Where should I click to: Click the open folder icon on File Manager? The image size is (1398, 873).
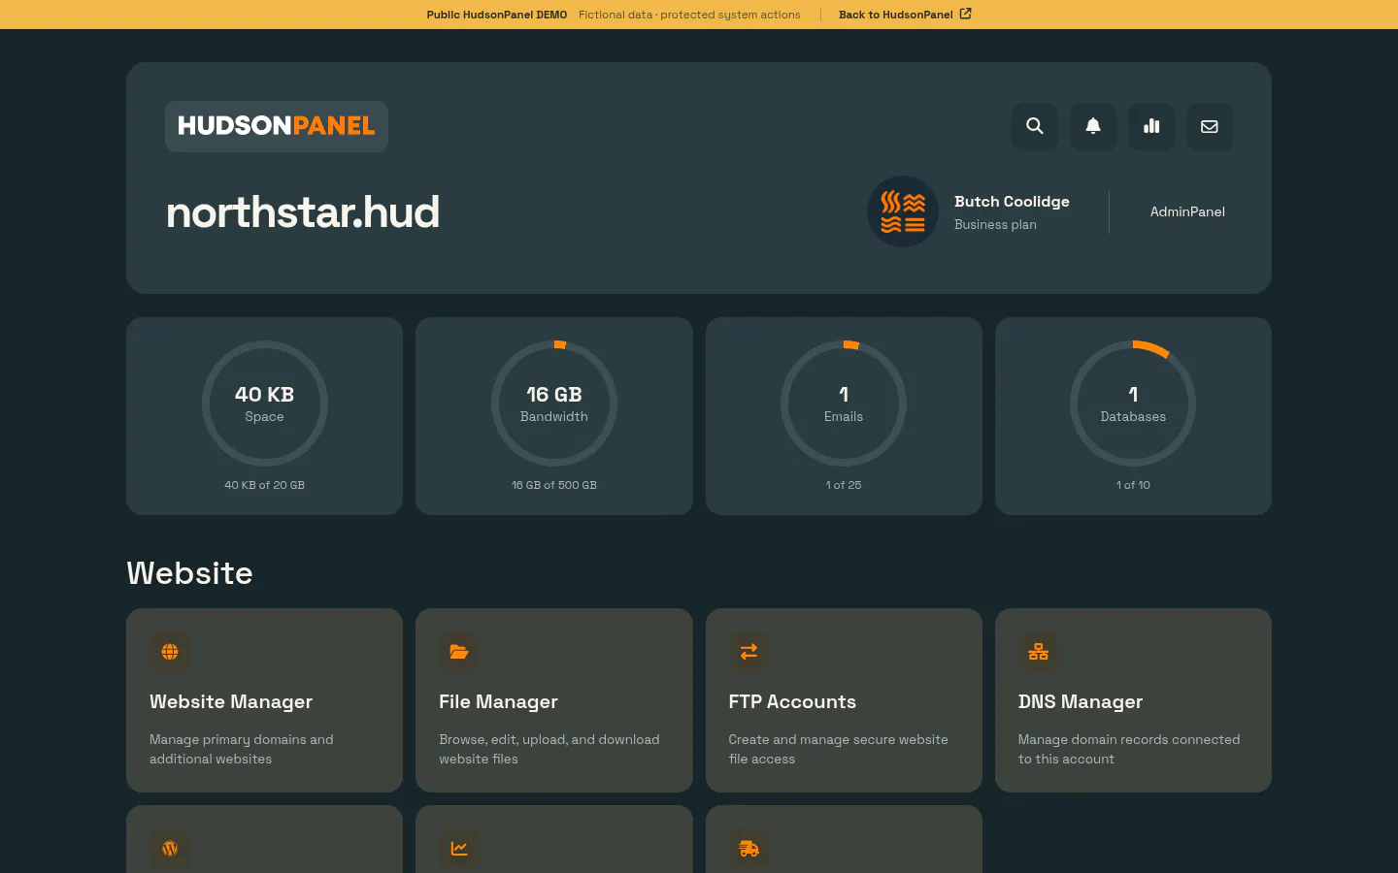click(459, 652)
